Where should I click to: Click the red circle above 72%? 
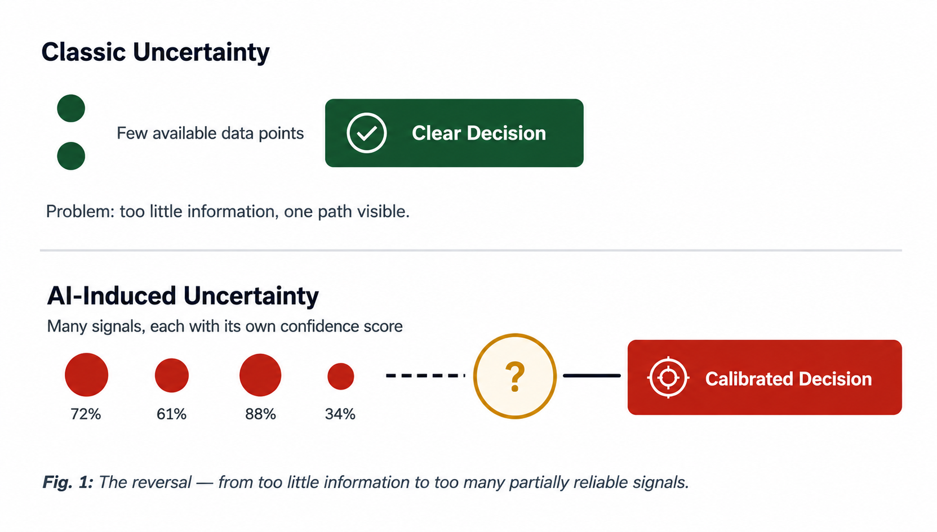coord(86,375)
